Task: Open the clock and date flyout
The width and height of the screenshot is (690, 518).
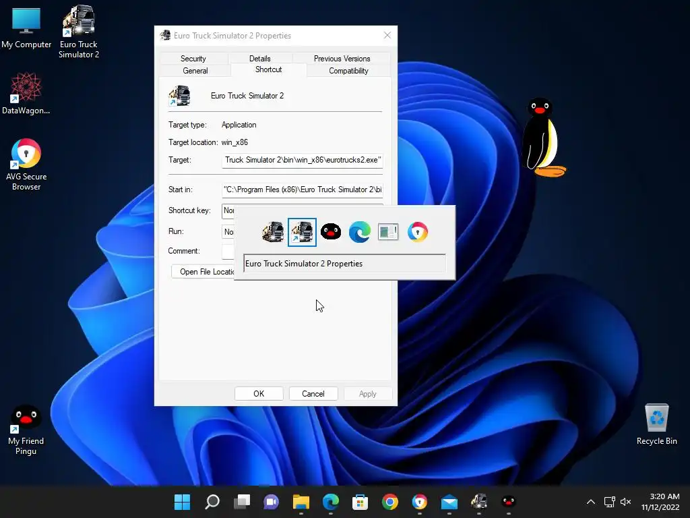Action: 660,502
